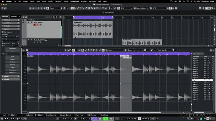Click the Create Markers button
216x121 pixels.
pyautogui.click(x=12, y=62)
